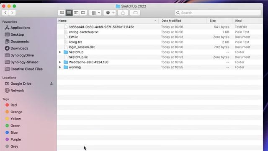Viewport: 268px width, 151px height.
Task: Select the EW.lic file
Action: pos(73,37)
